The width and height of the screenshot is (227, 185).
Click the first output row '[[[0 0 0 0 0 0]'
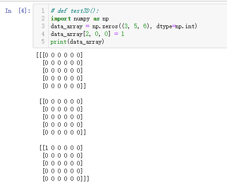click(x=59, y=55)
